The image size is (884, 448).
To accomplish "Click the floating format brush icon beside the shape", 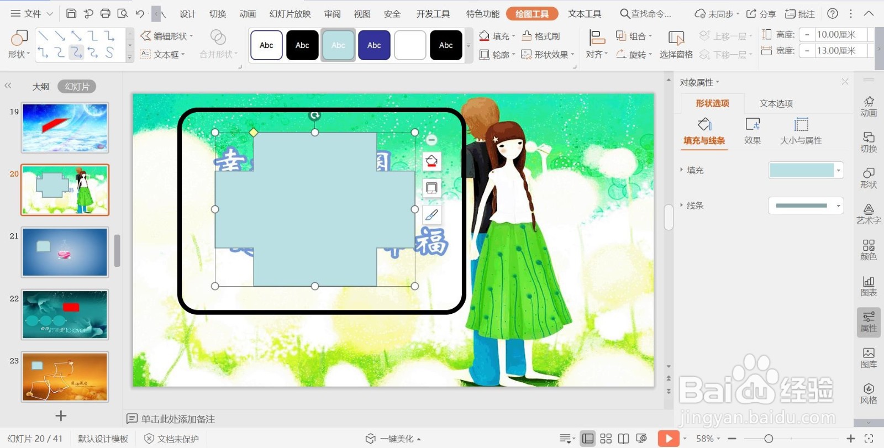I will [x=432, y=214].
